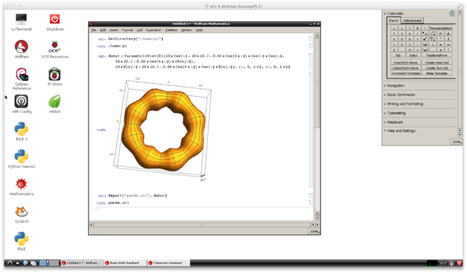Click the help icon in Calculator palette
Viewport: 467px width, 273px height.
[x=452, y=13]
